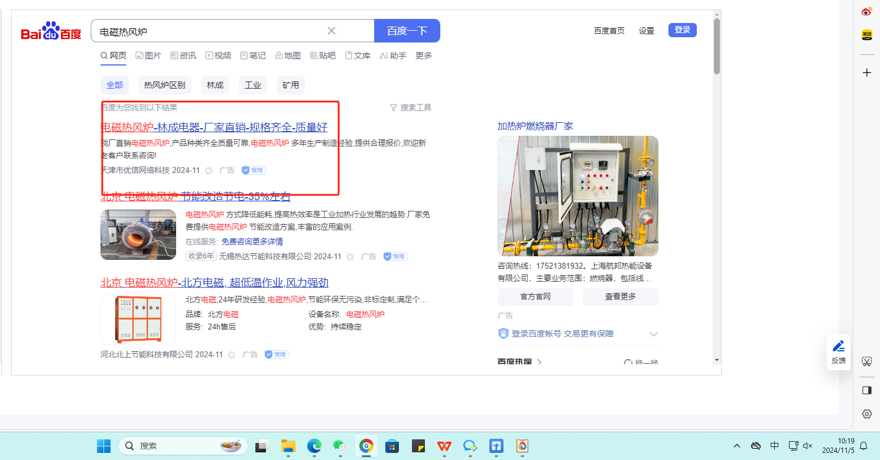Select the 网页 search tab
This screenshot has height=460, width=880.
113,56
